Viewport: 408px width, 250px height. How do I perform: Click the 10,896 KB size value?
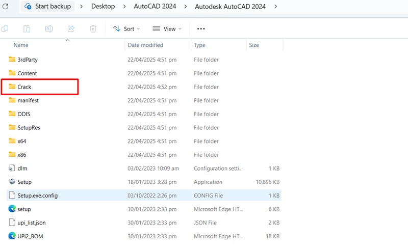(267, 182)
